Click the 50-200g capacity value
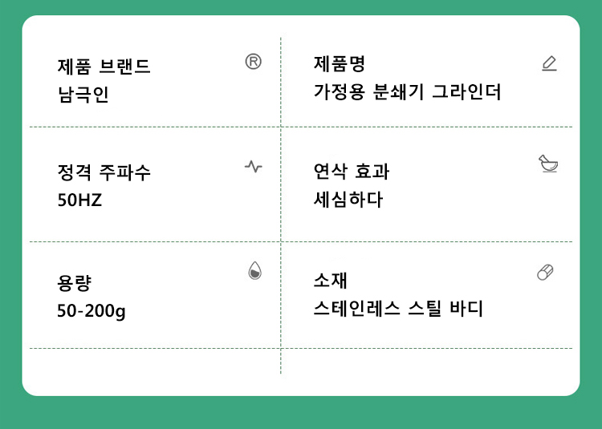The width and height of the screenshot is (602, 429). pyautogui.click(x=92, y=310)
